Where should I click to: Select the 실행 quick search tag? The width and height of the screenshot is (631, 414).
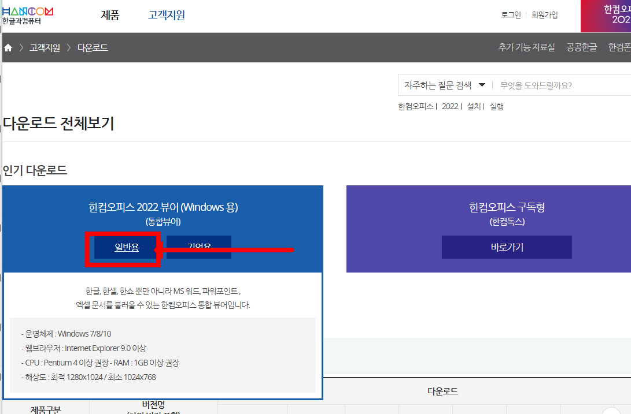[495, 106]
